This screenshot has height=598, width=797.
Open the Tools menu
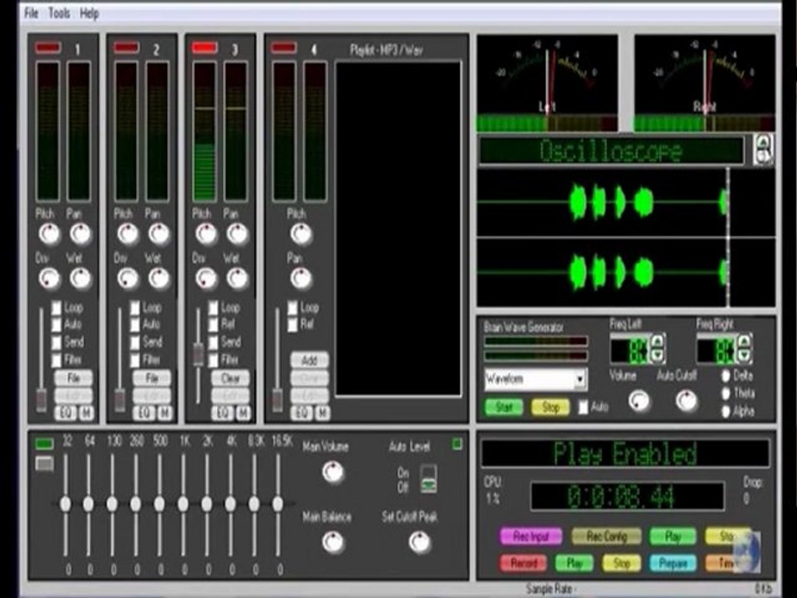(x=59, y=13)
